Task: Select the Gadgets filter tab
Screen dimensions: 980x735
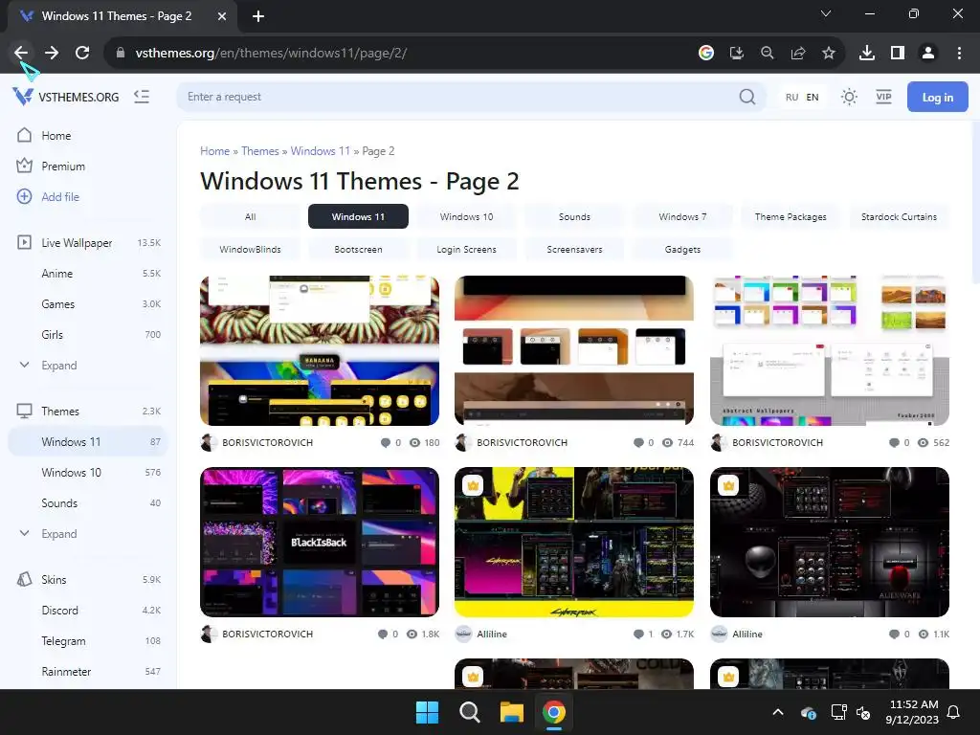Action: pos(682,249)
